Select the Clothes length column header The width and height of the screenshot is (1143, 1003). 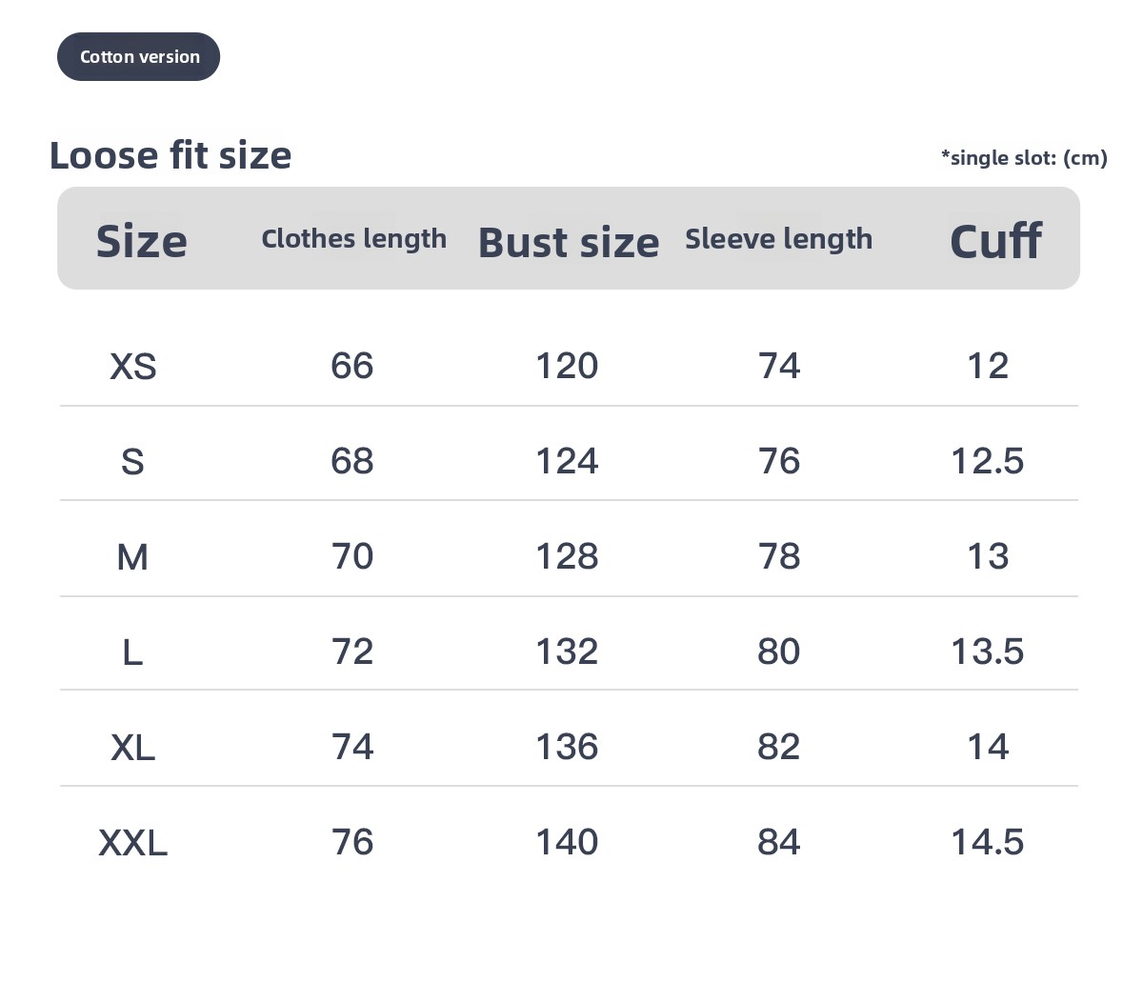click(353, 239)
